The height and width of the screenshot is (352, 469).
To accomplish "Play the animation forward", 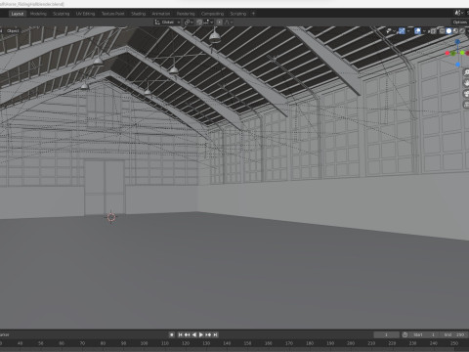I will point(201,334).
